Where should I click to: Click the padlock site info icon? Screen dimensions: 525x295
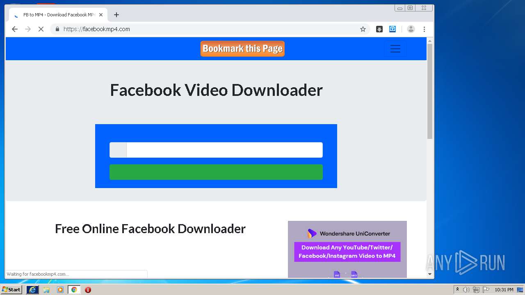click(57, 29)
